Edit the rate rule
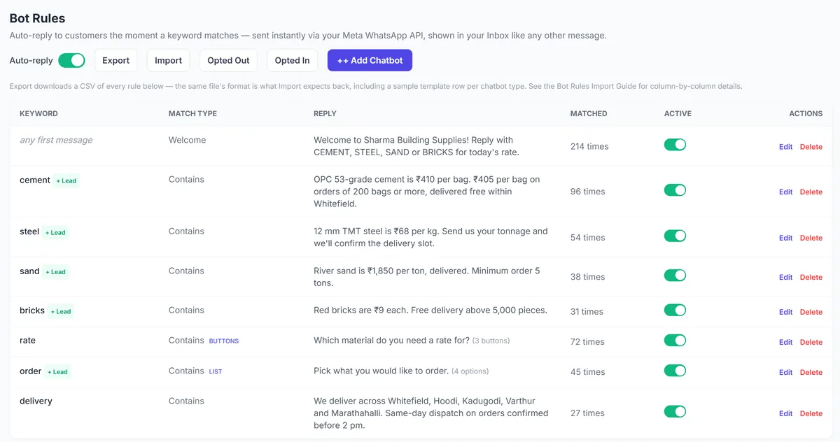The height and width of the screenshot is (442, 840). pyautogui.click(x=786, y=342)
